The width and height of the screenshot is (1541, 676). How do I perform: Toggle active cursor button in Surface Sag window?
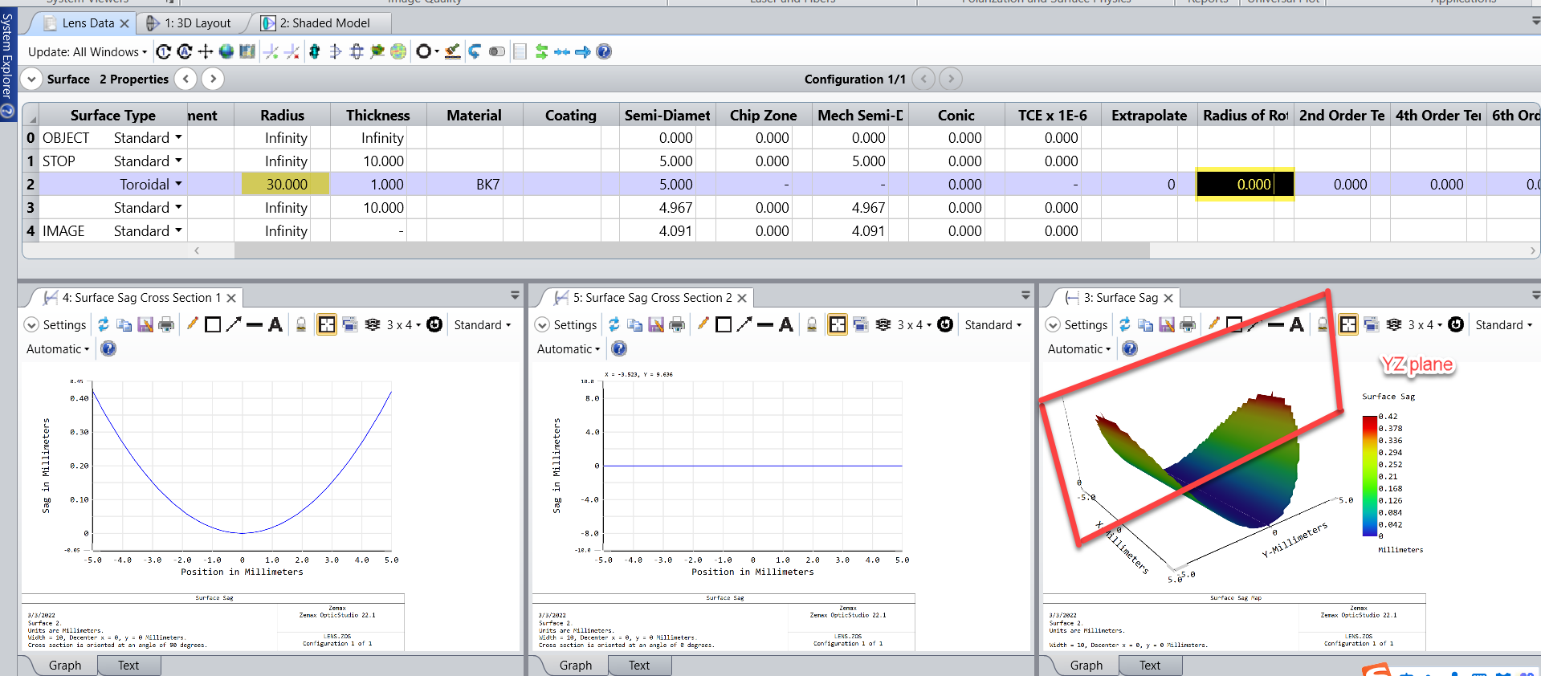coord(1348,324)
